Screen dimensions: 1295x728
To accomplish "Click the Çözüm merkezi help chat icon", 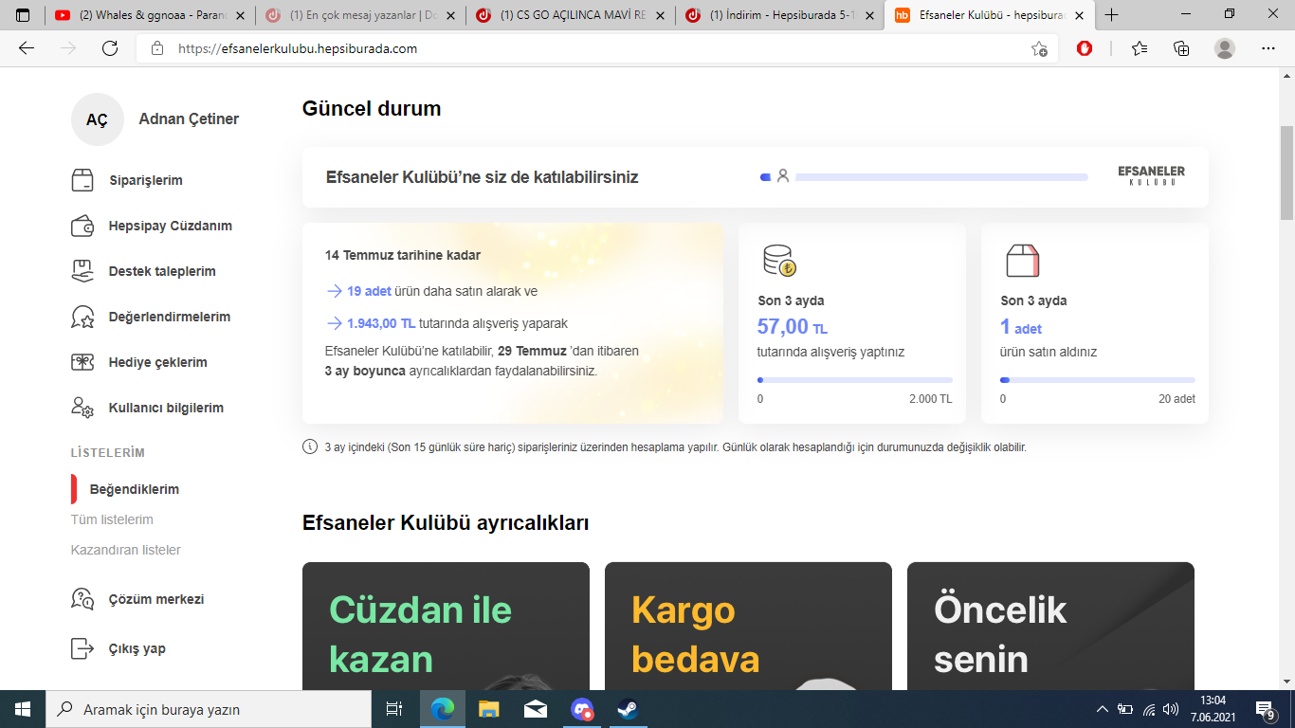I will [82, 599].
